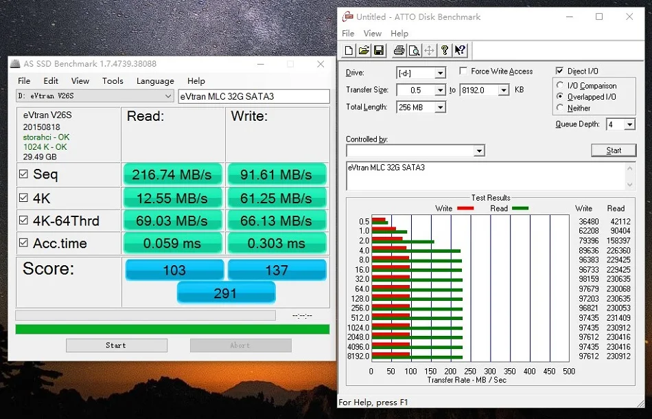Click 4K read result 12.55 MB/s
This screenshot has height=419, width=652.
click(172, 198)
